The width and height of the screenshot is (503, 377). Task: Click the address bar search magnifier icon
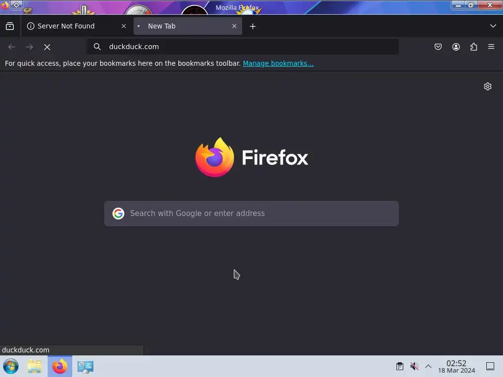pos(97,47)
